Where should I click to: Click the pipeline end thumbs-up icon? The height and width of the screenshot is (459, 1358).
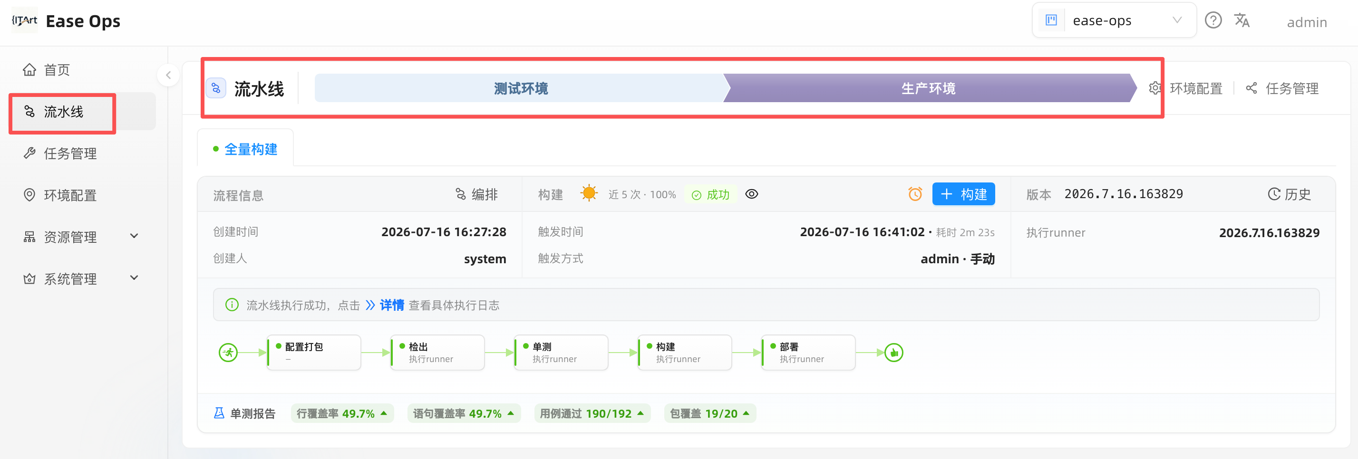893,353
